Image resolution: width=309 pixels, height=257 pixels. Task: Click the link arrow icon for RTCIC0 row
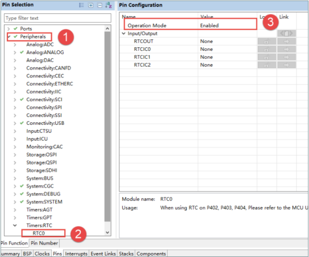(287, 49)
